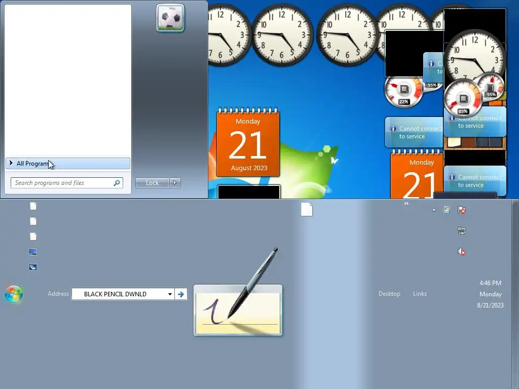519x389 pixels.
Task: Open the shutdown options arrow beside Lock
Action: pos(175,182)
